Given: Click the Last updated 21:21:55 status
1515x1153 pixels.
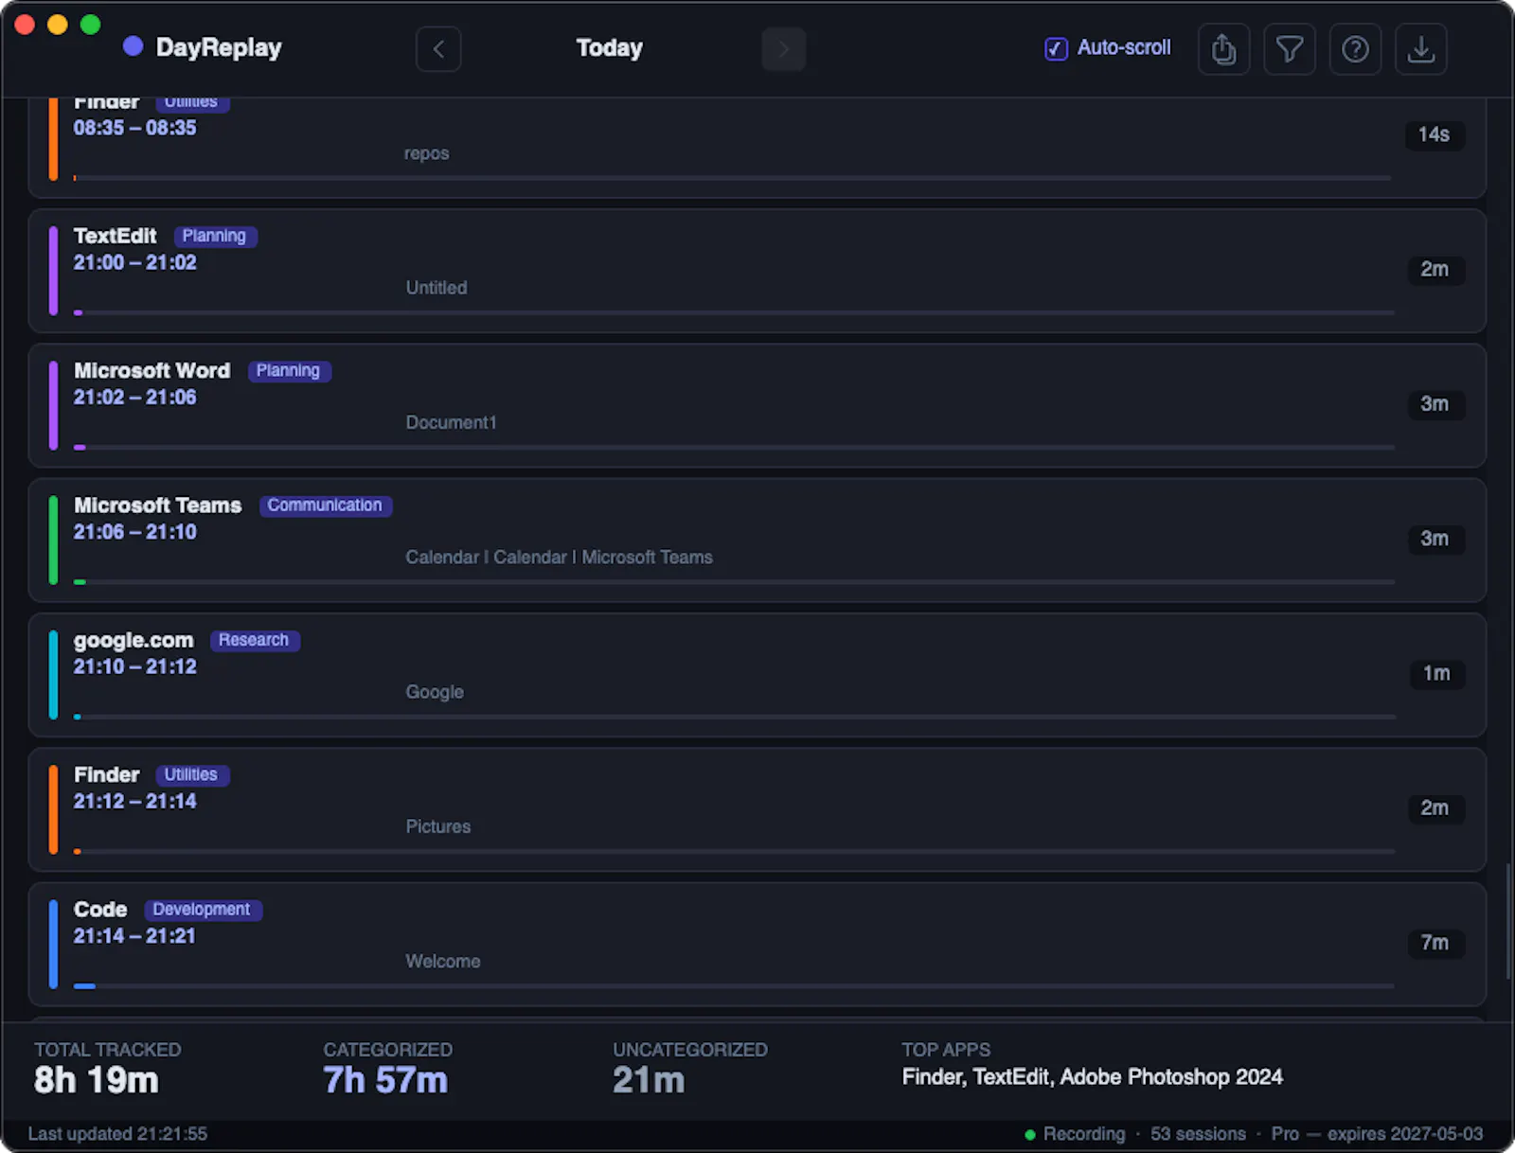Looking at the screenshot, I should [x=117, y=1134].
